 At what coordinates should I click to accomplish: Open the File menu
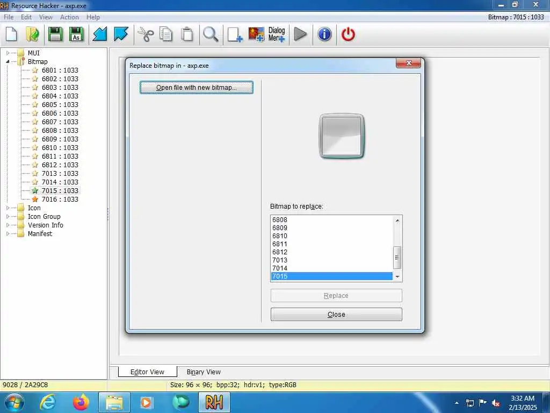coord(9,17)
